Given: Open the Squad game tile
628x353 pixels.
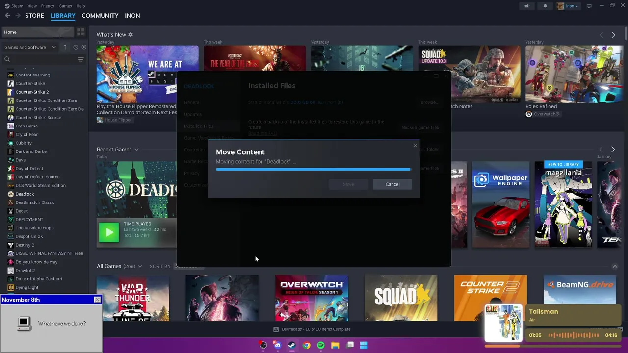Looking at the screenshot, I should coord(401,298).
